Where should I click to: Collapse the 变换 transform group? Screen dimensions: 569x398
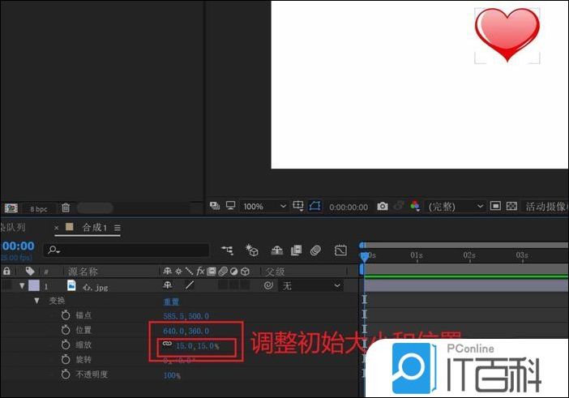[x=36, y=301]
